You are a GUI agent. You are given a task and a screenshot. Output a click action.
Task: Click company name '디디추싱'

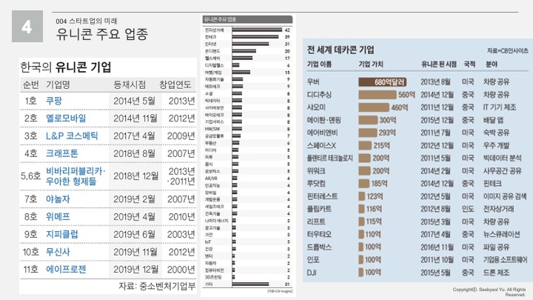coord(319,95)
